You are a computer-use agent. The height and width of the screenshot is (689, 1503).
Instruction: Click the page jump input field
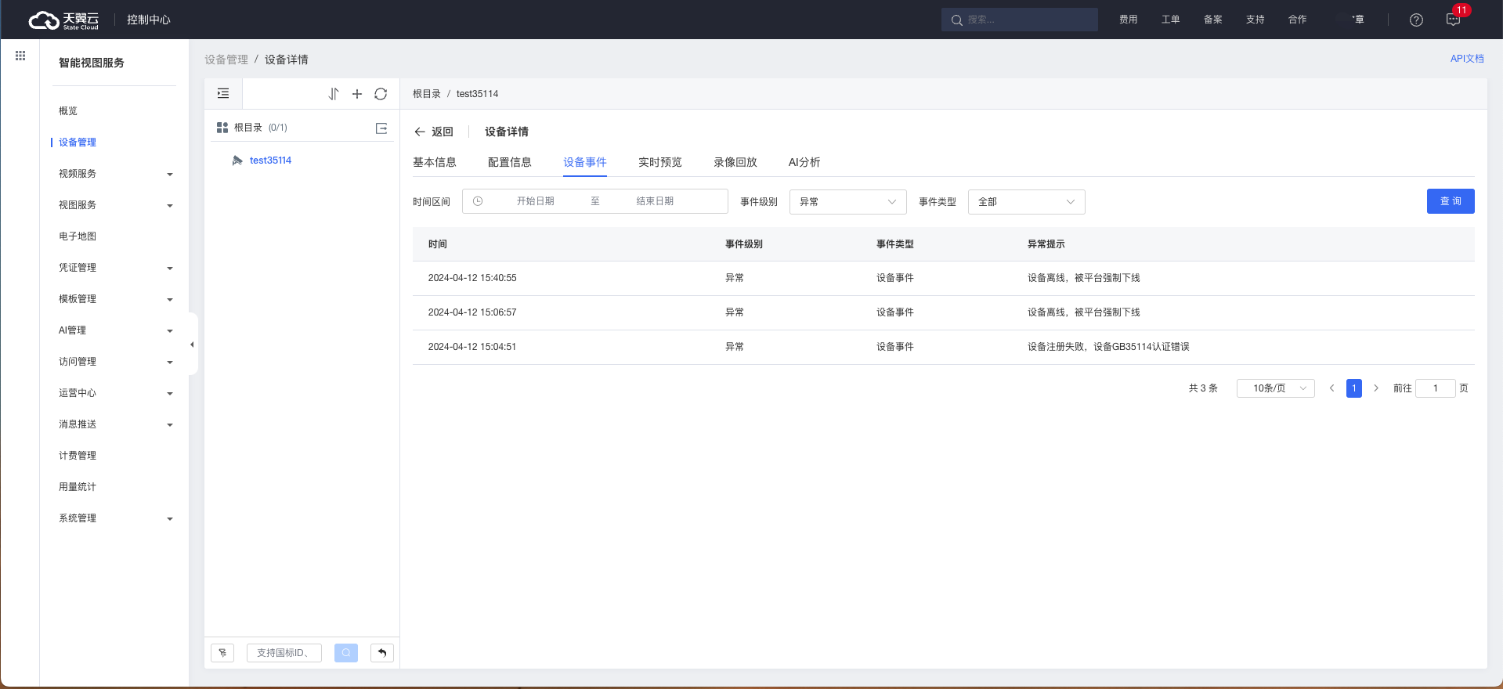[1436, 388]
